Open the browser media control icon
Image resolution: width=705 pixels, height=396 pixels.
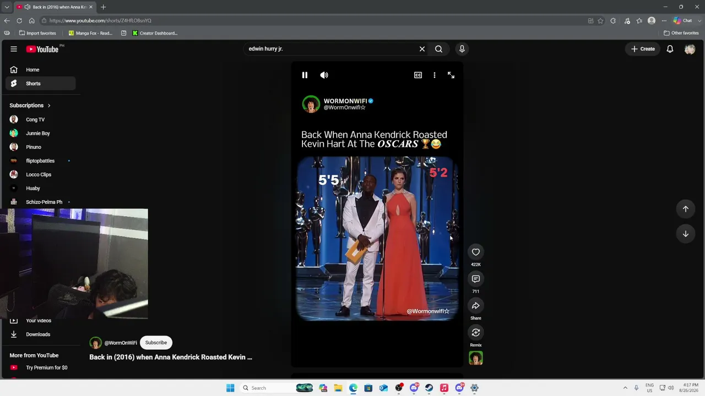click(627, 21)
